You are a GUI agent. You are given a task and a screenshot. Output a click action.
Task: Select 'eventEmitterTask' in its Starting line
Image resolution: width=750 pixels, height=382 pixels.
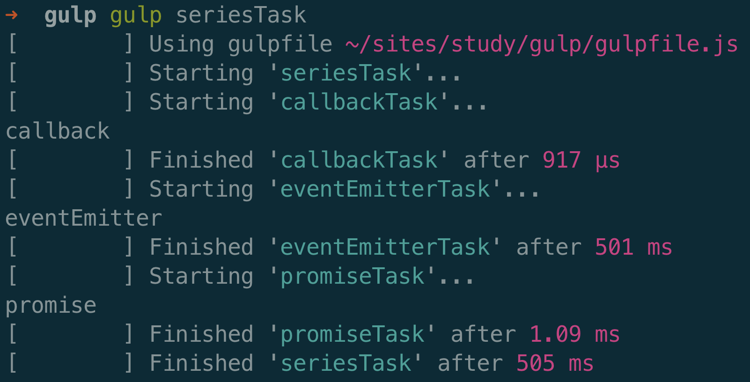tap(385, 190)
